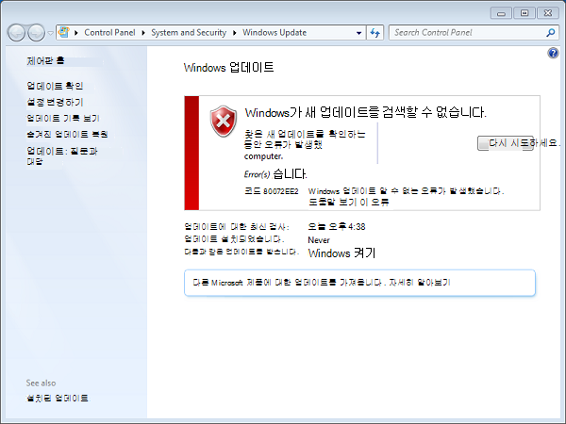The height and width of the screenshot is (424, 566).
Task: Open 설치된 업데이트 link under See also
Action: coord(57,398)
